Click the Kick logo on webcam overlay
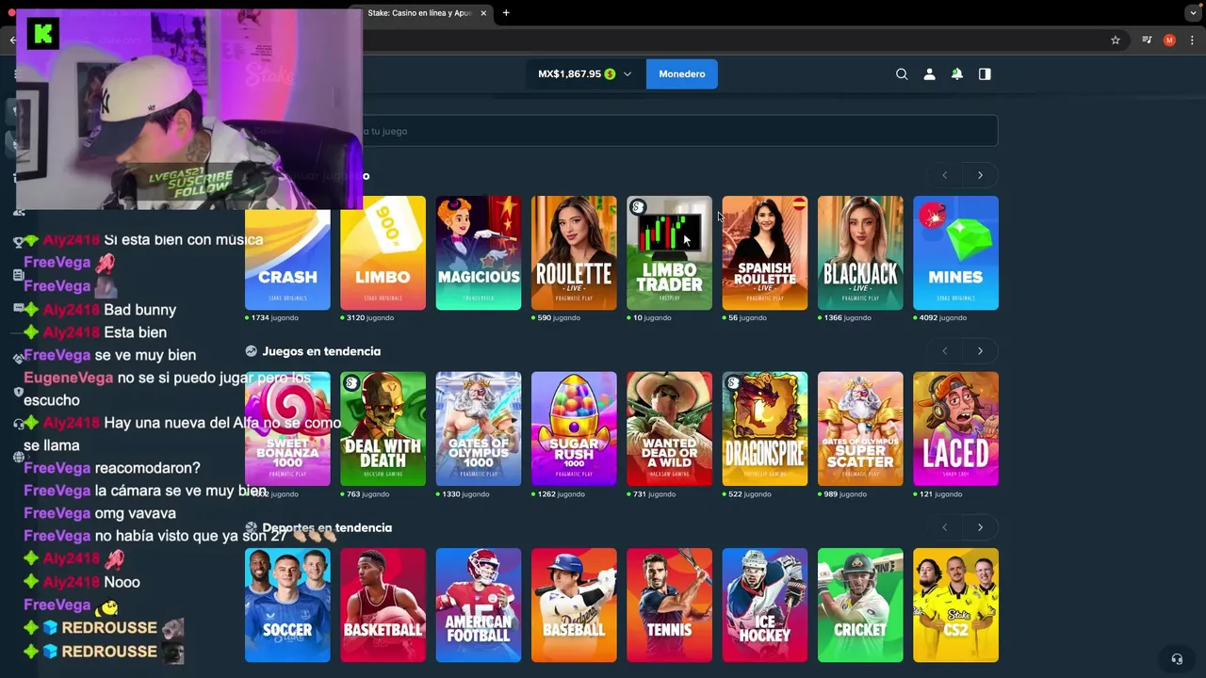The image size is (1206, 678). (x=43, y=34)
